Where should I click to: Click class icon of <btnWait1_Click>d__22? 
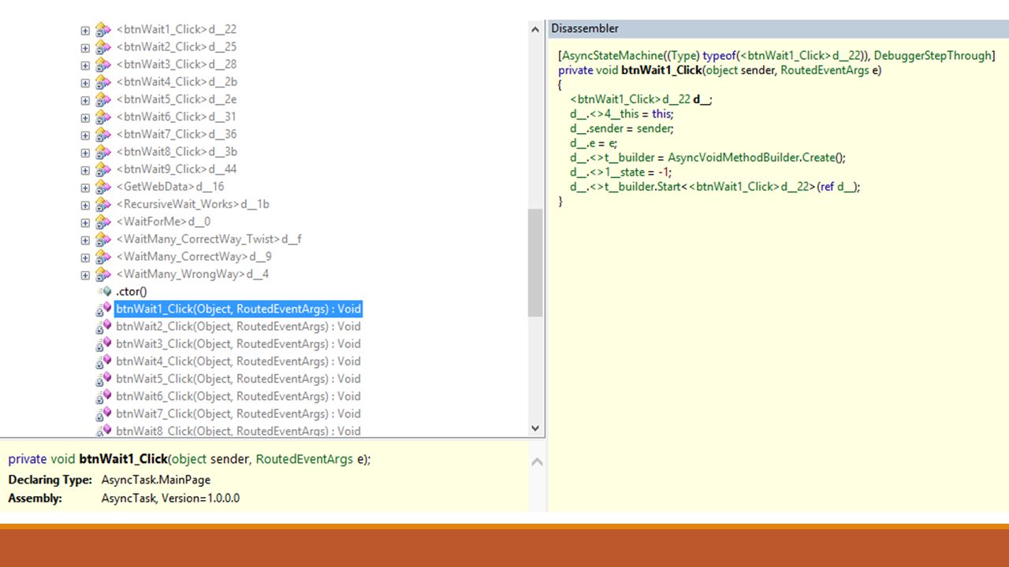click(x=103, y=30)
